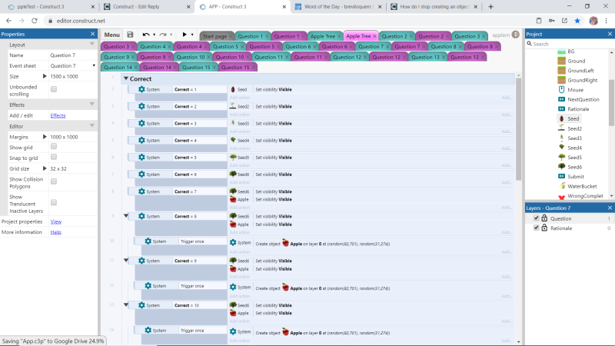
Task: Close the Project panel
Action: [x=610, y=34]
